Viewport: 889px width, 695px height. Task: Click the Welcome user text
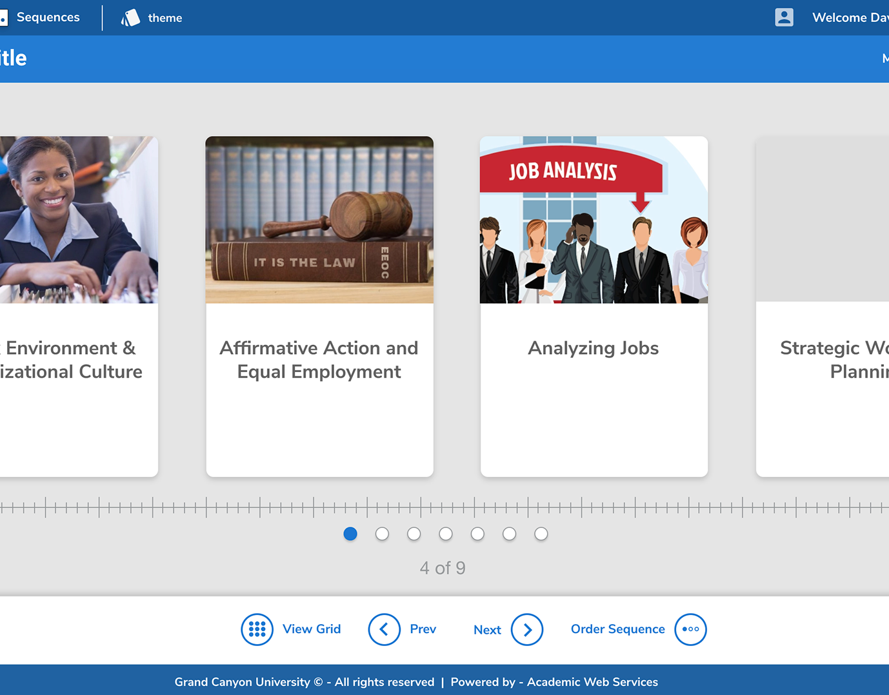(850, 17)
